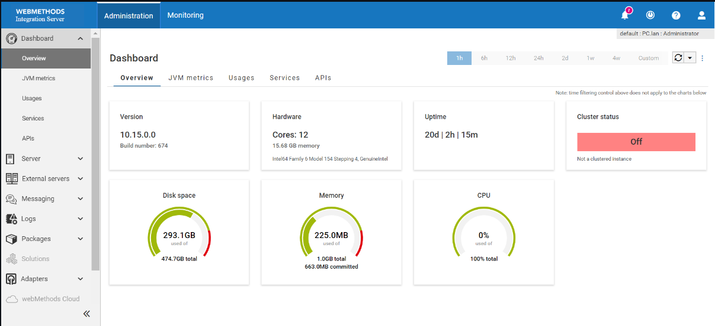Switch to the Monitoring top tab
This screenshot has height=326, width=715.
pos(185,15)
